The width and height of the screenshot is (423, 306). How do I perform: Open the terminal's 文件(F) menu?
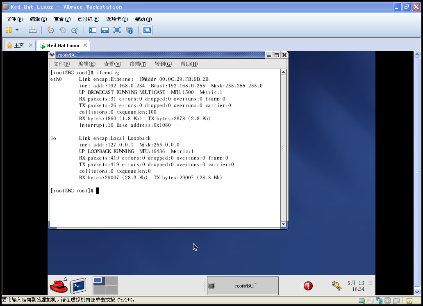pyautogui.click(x=62, y=64)
